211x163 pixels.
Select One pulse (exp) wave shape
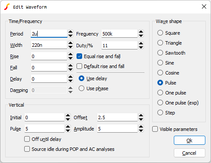point(160,103)
